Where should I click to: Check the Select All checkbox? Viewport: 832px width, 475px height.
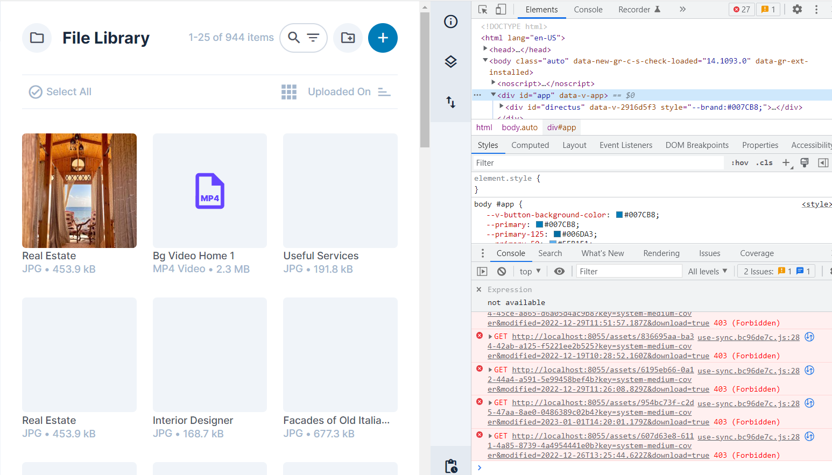pos(36,91)
